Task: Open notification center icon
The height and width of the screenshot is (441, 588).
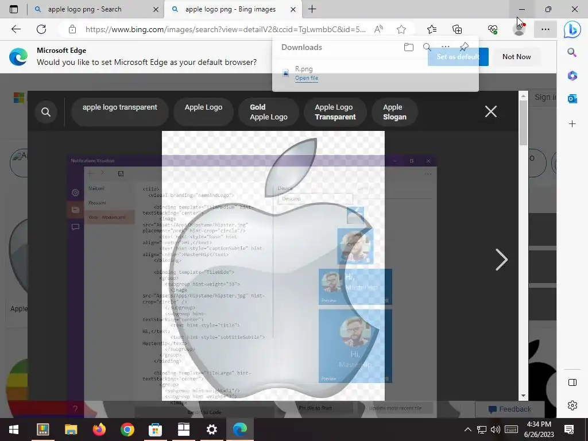Action: coord(569,430)
